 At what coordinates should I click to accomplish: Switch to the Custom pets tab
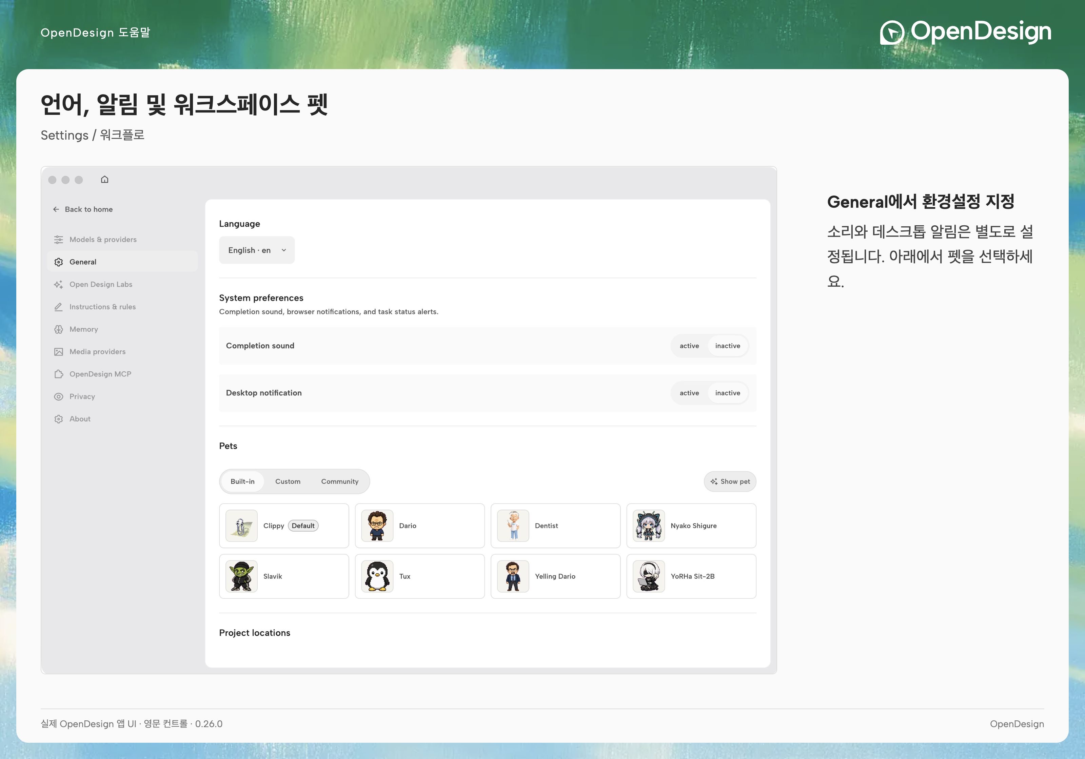point(288,481)
